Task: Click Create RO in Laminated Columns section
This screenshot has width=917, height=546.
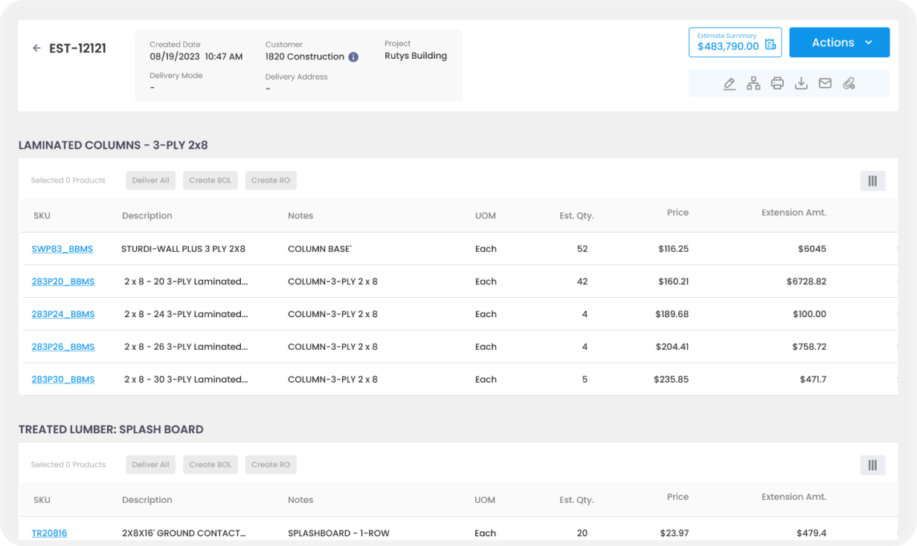Action: [x=271, y=181]
